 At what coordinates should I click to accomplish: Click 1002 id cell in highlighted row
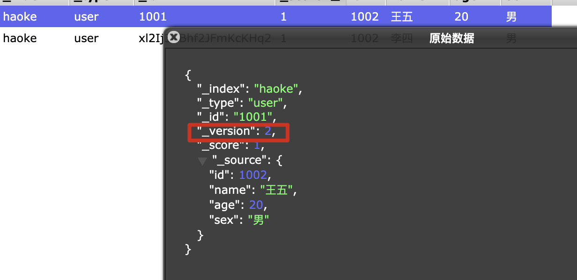tap(364, 17)
